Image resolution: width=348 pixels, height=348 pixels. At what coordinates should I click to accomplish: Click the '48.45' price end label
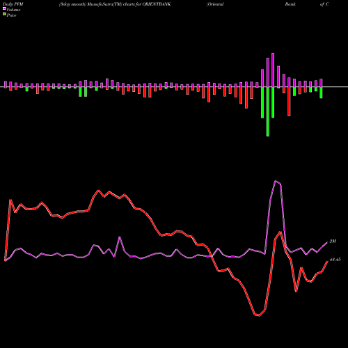[335, 260]
